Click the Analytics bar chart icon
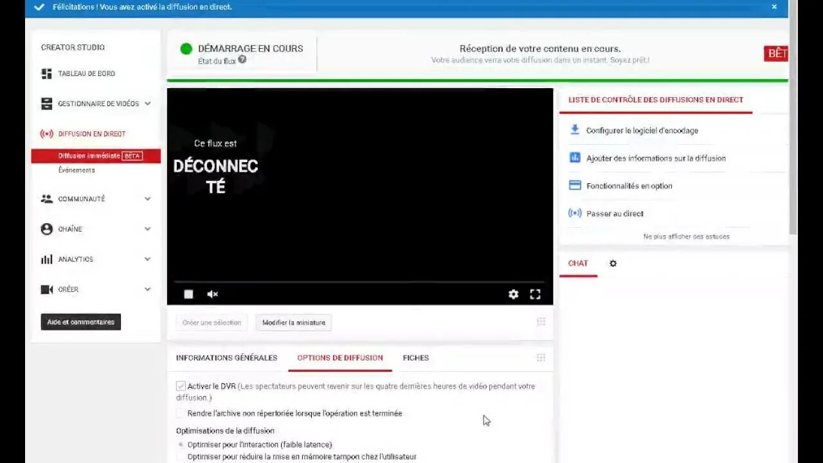The image size is (823, 463). point(46,259)
